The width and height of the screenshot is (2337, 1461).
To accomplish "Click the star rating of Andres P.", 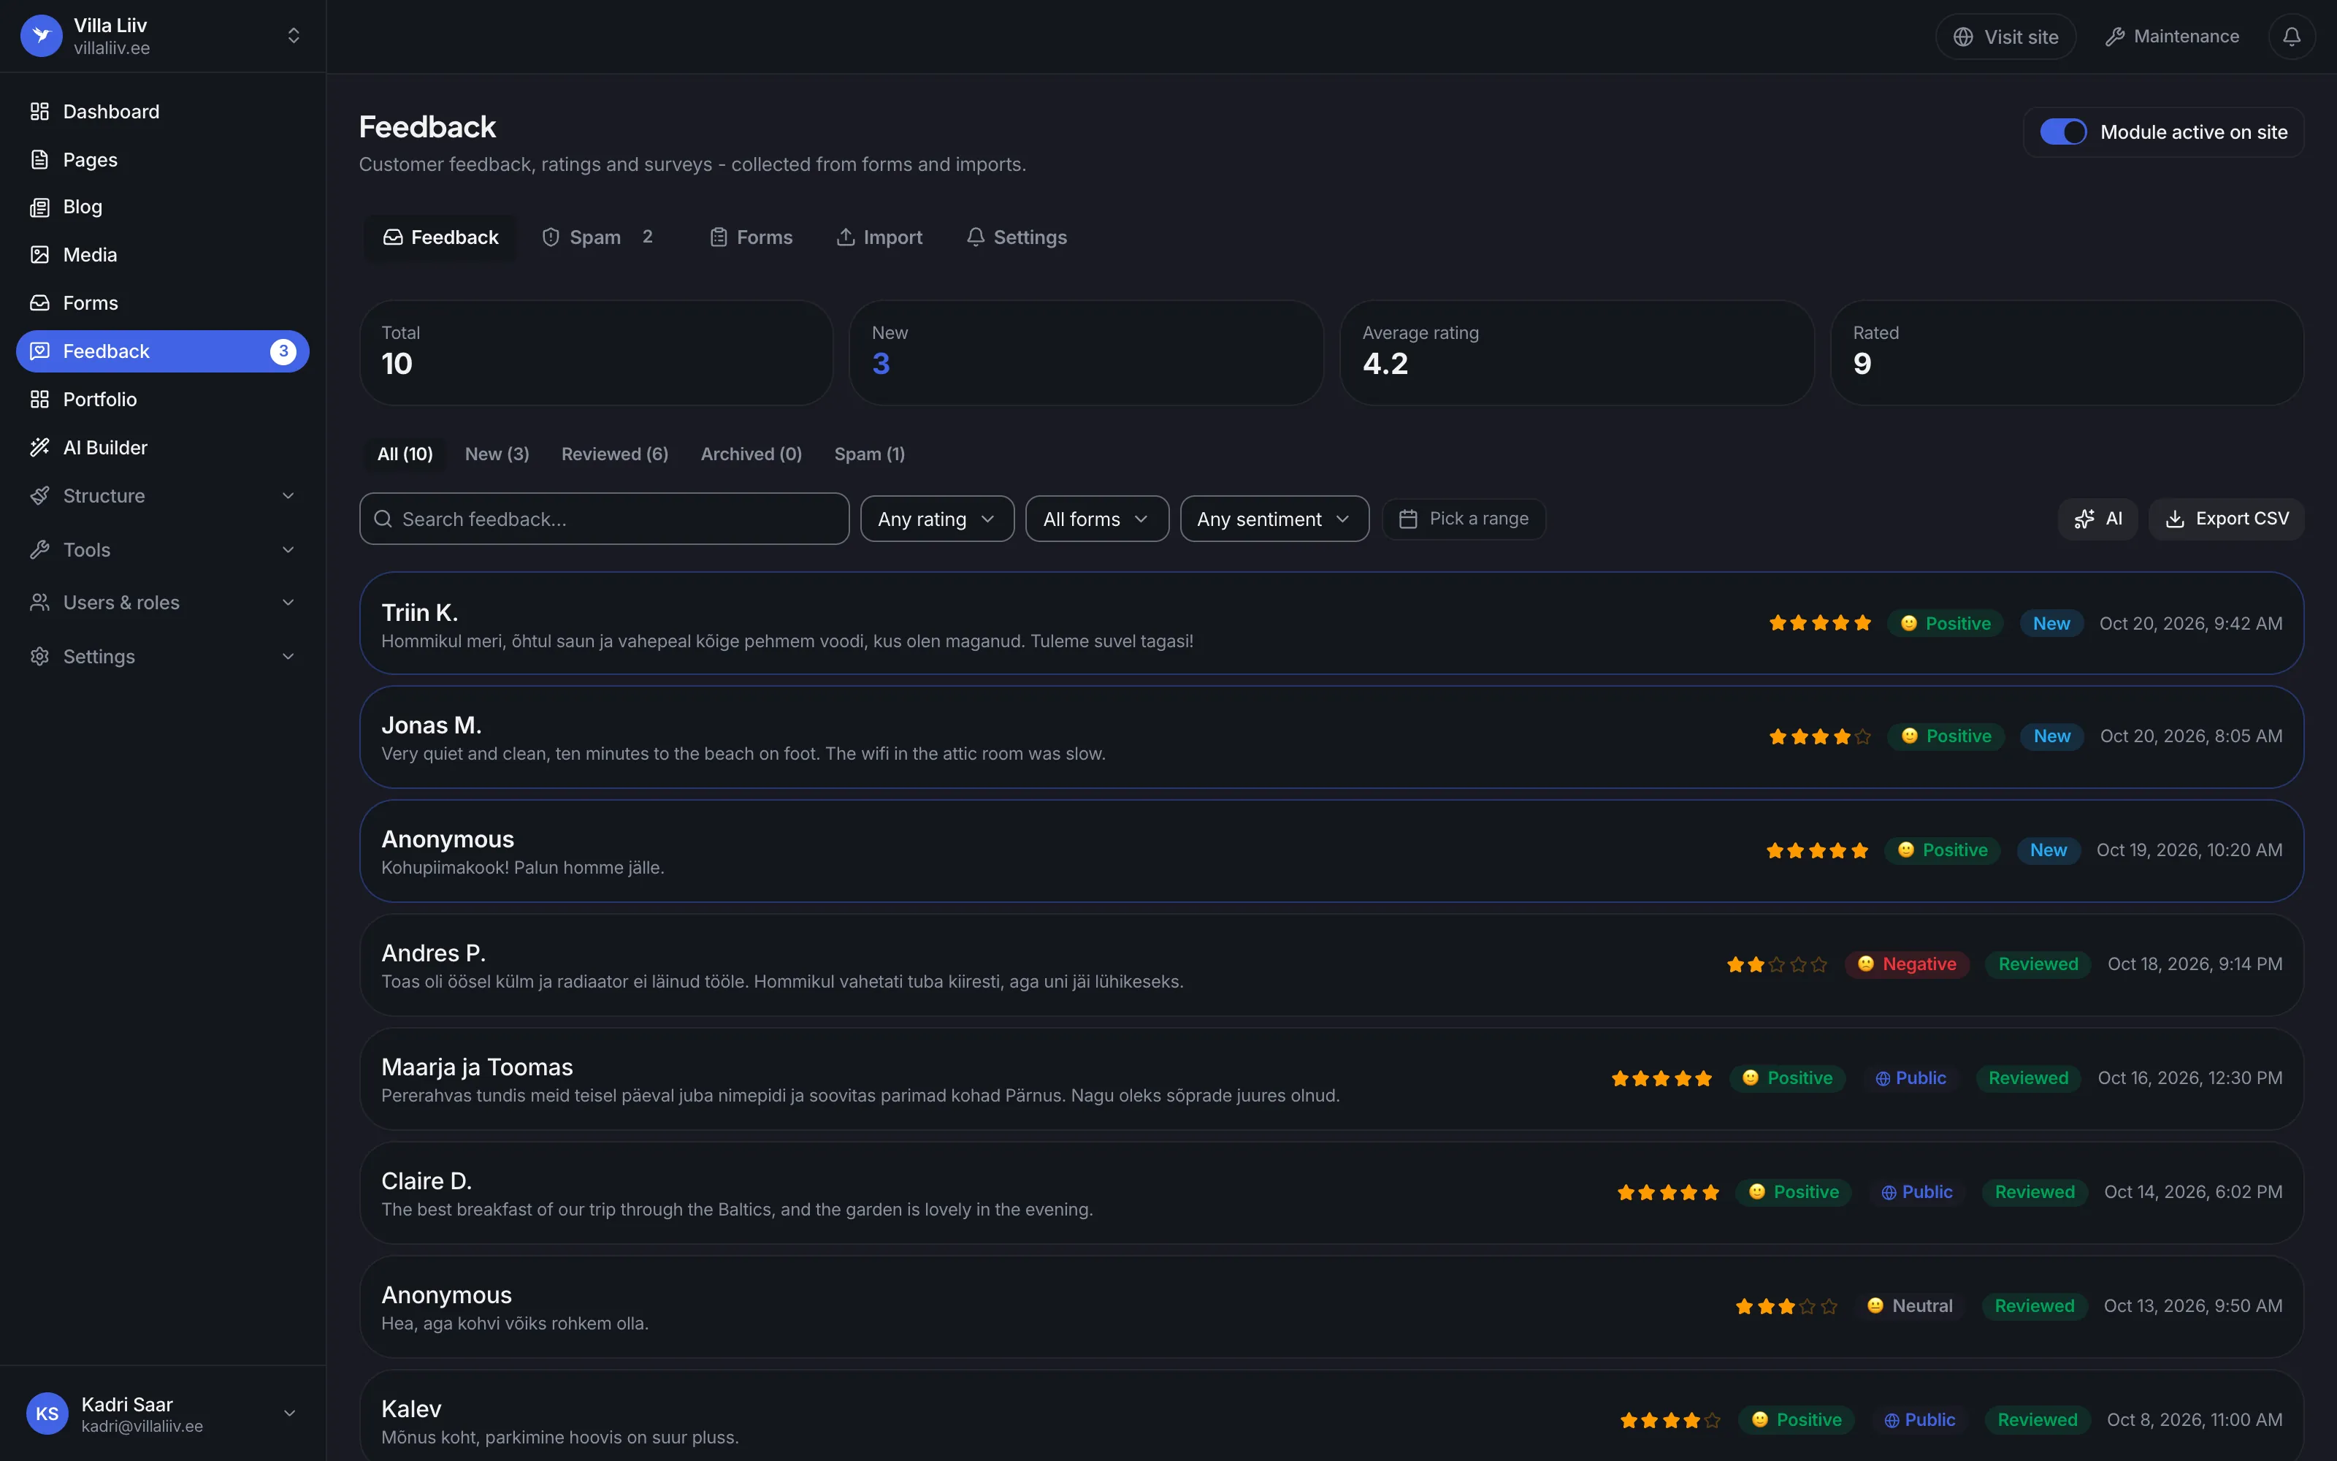I will [1777, 964].
